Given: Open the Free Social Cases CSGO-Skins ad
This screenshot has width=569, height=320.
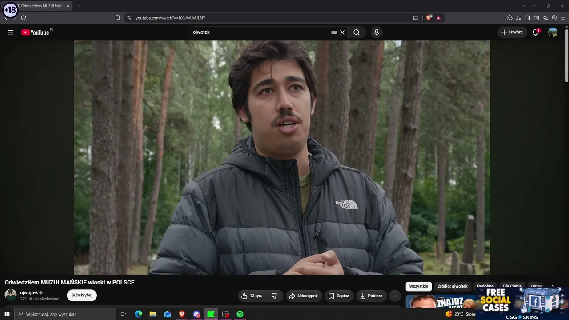Looking at the screenshot, I should click(x=522, y=303).
